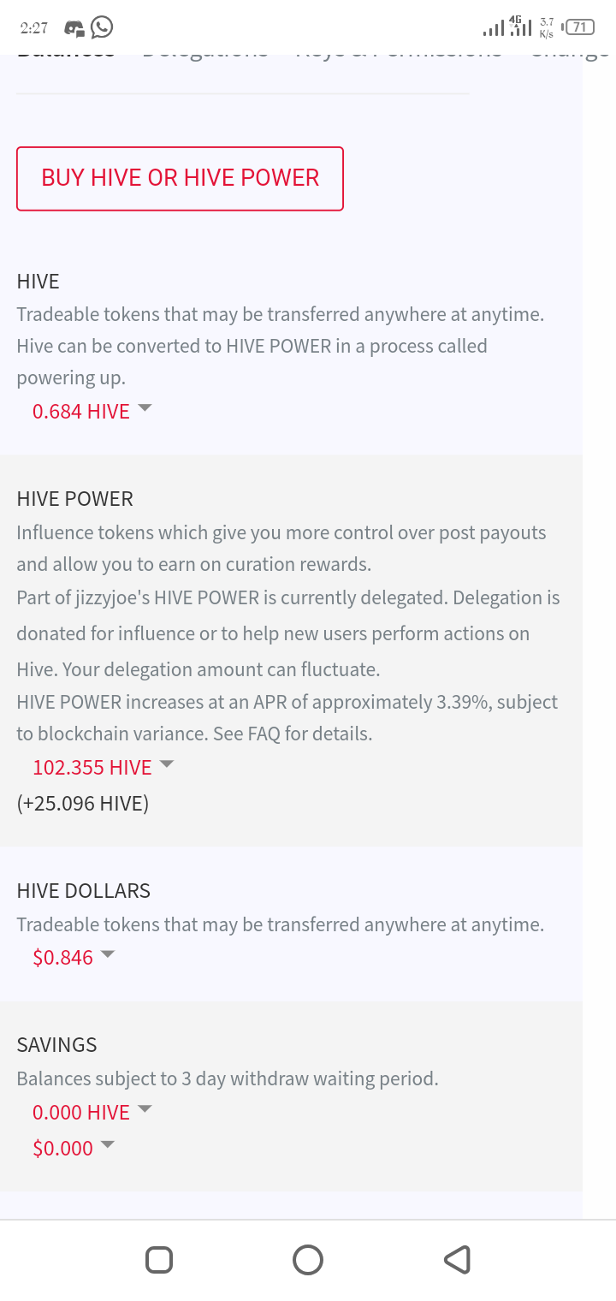Image resolution: width=616 pixels, height=1301 pixels.
Task: Select the HIVE POWER section heading
Action: (x=75, y=499)
